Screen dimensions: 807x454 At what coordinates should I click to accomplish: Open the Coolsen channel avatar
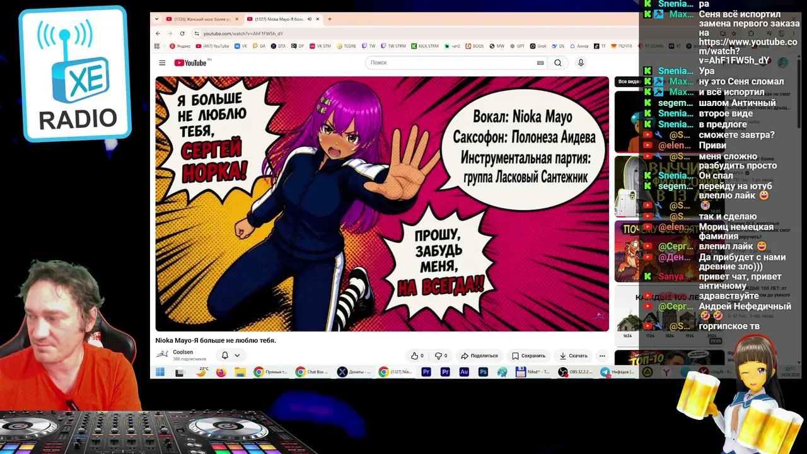coord(162,355)
